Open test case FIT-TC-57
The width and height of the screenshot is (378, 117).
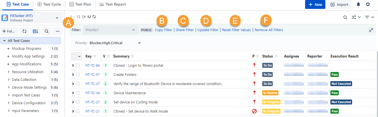coord(92,74)
